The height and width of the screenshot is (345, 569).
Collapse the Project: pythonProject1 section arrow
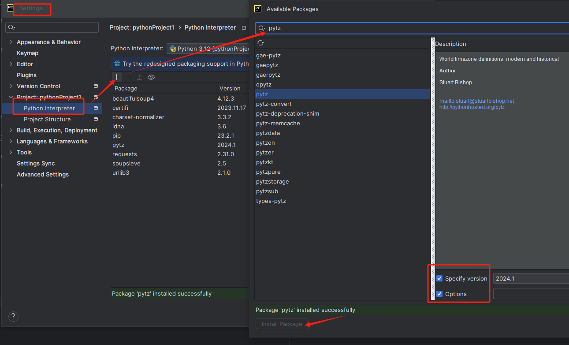tap(11, 97)
